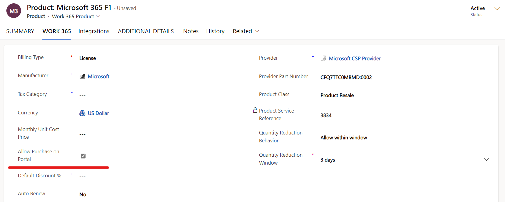Switch to the SUMMARY tab
505x202 pixels.
(20, 31)
